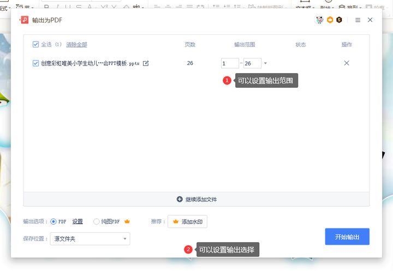This screenshot has height=271, width=393.
Task: Expand the page range dropdown arrow
Action: pos(266,63)
